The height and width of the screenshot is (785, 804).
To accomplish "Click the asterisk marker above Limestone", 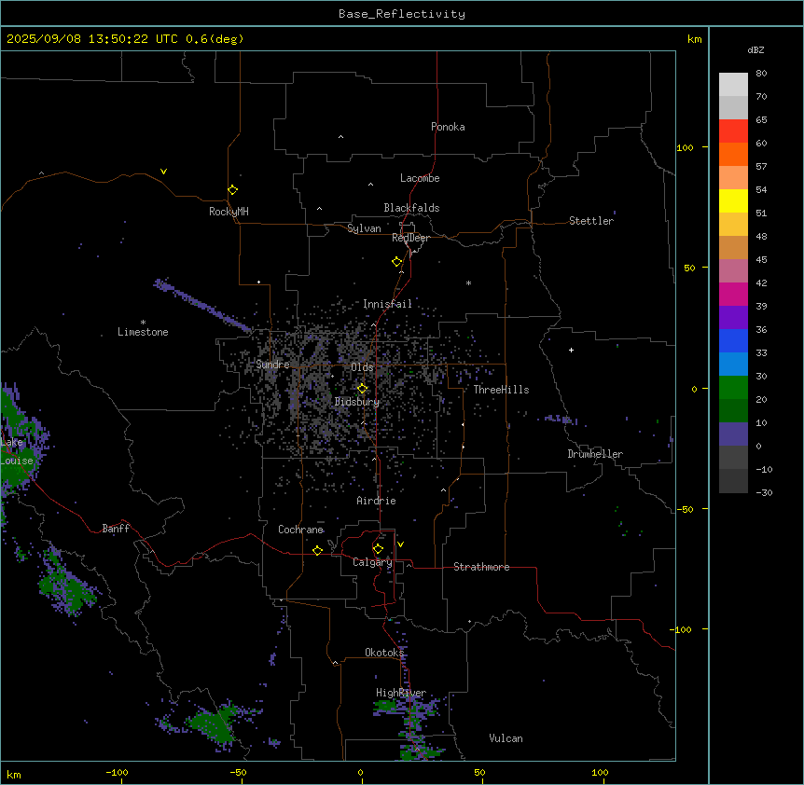I will pos(143,322).
